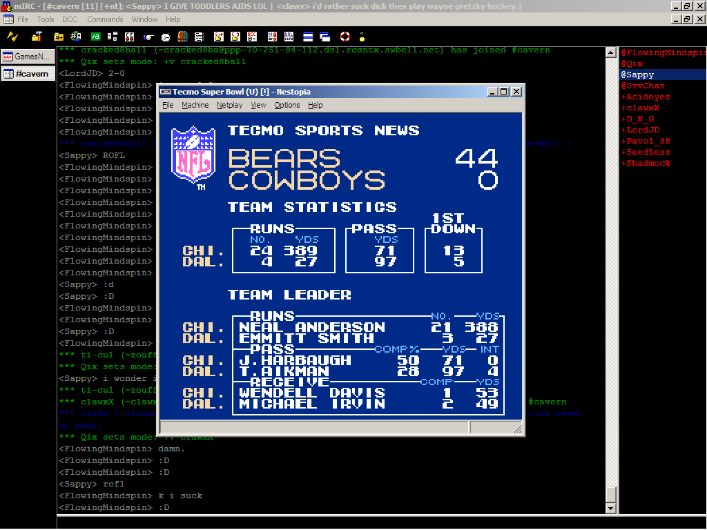Open the URL list icon
This screenshot has height=530, width=707.
coord(289,36)
